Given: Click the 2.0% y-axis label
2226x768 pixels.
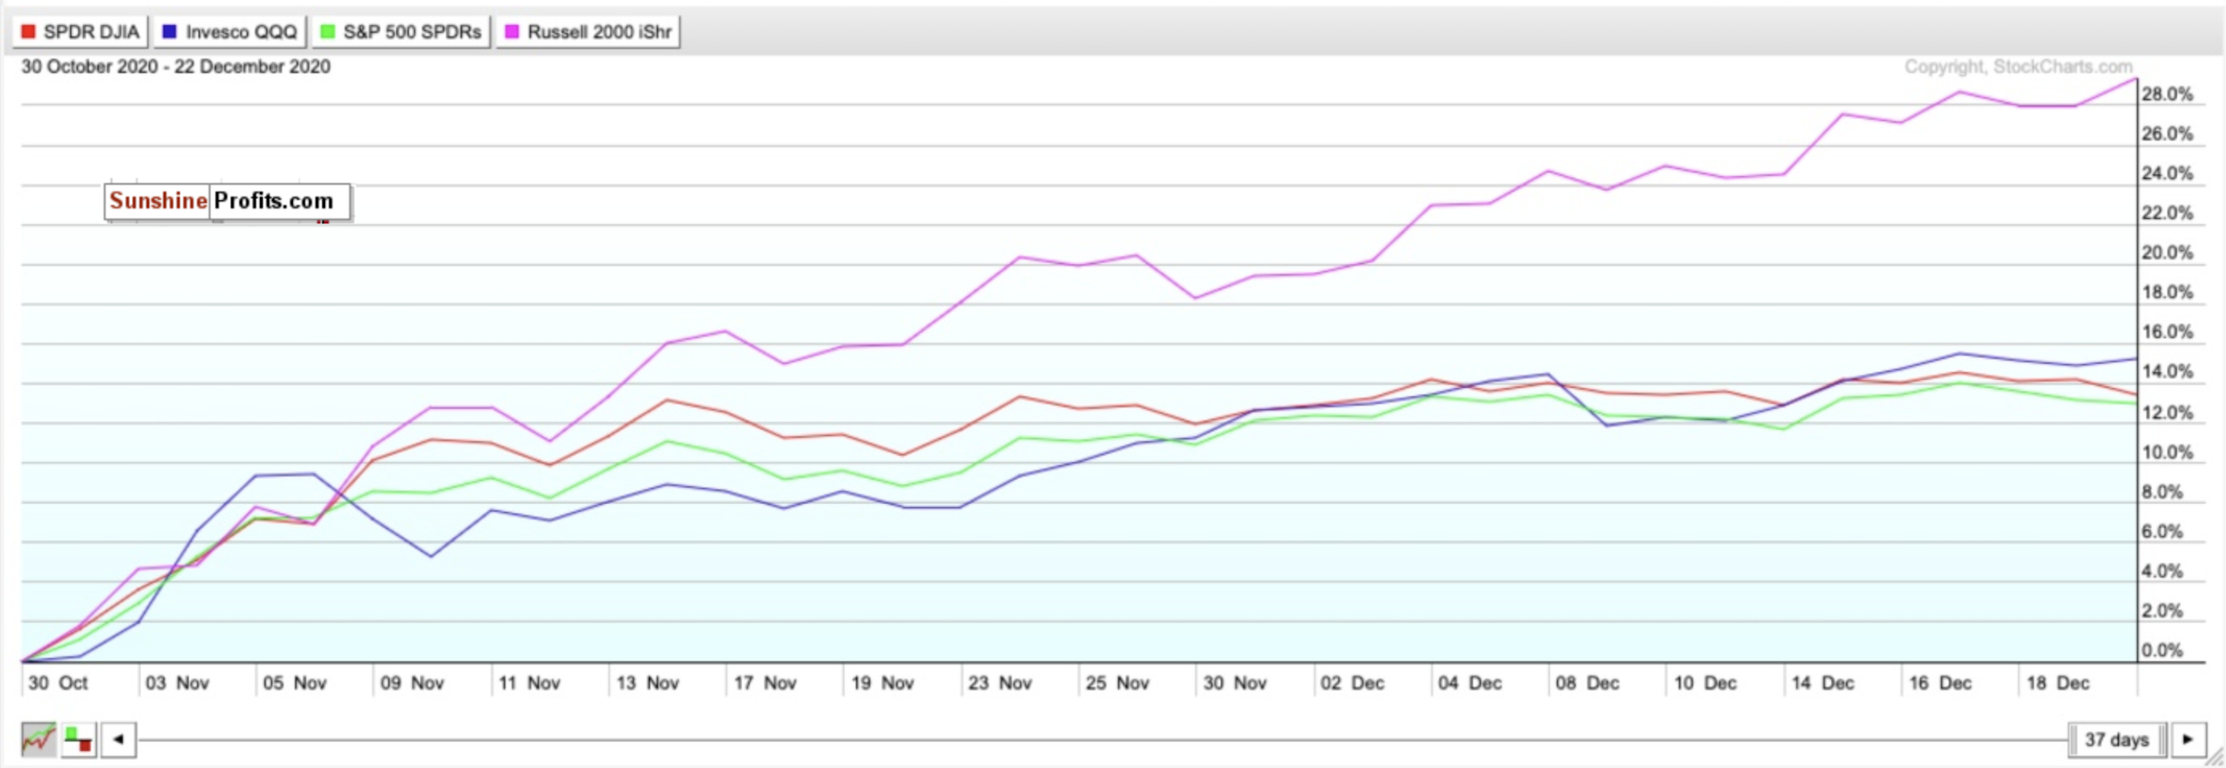Looking at the screenshot, I should click(x=2162, y=611).
